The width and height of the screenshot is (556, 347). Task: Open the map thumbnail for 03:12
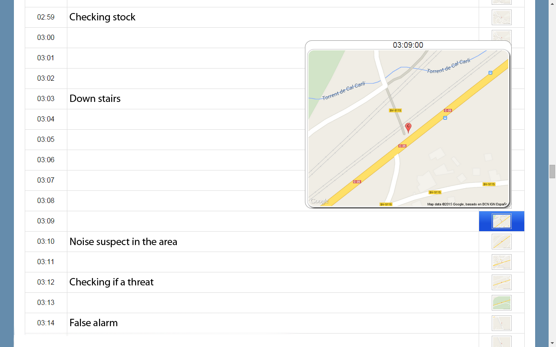click(502, 282)
